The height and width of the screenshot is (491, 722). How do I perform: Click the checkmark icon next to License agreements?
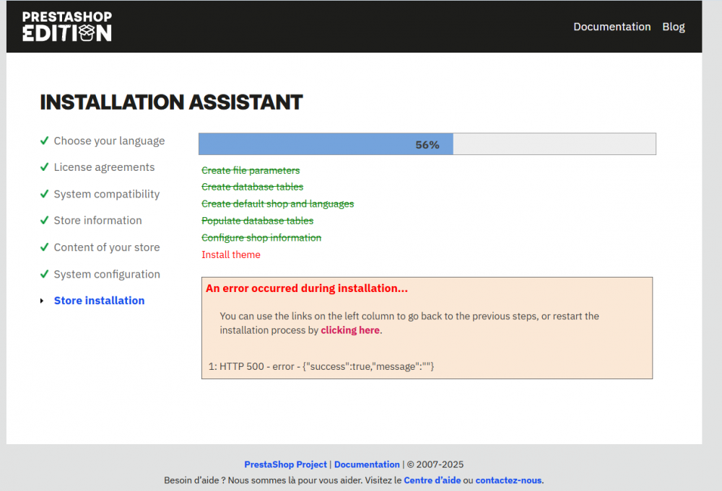(x=44, y=167)
